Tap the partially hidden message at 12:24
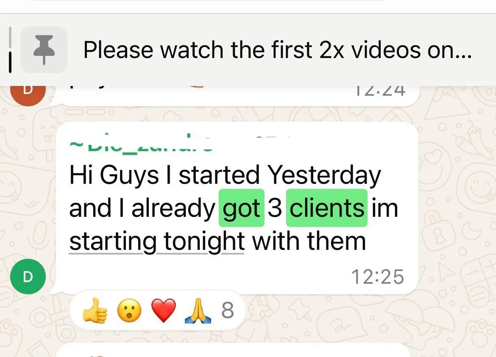Image resolution: width=496 pixels, height=357 pixels. 234,96
